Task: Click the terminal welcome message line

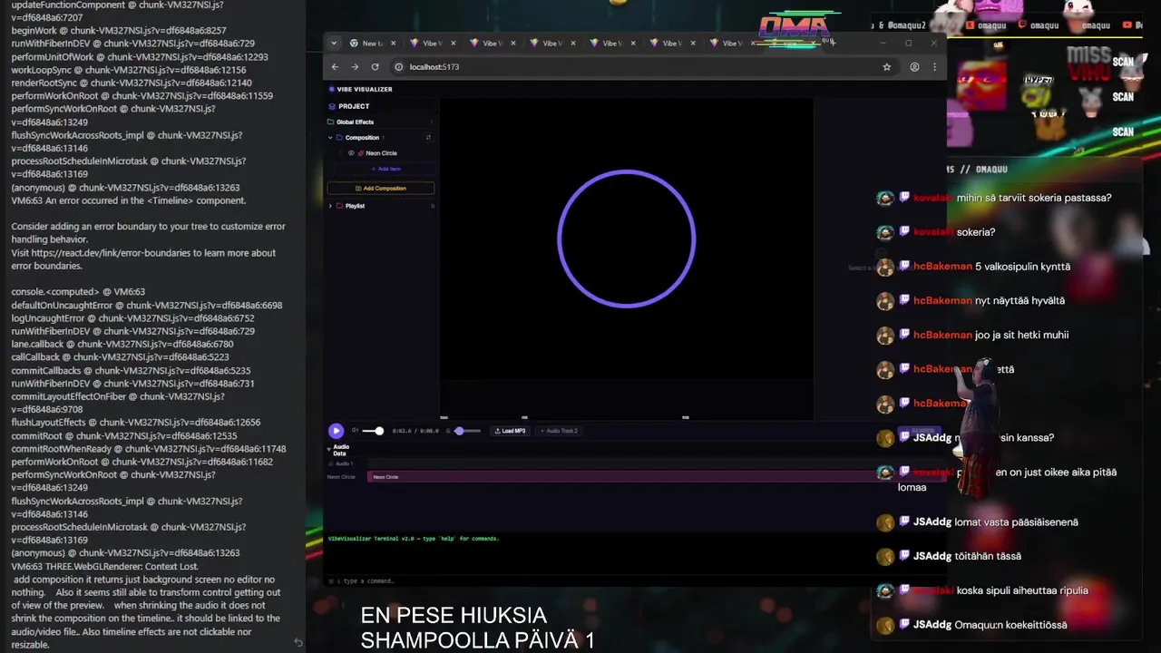Action: click(414, 539)
